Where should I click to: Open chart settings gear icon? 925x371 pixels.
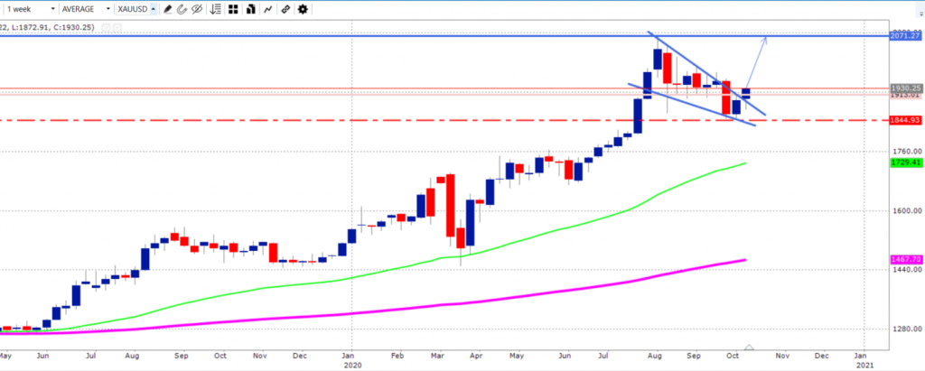pos(302,9)
